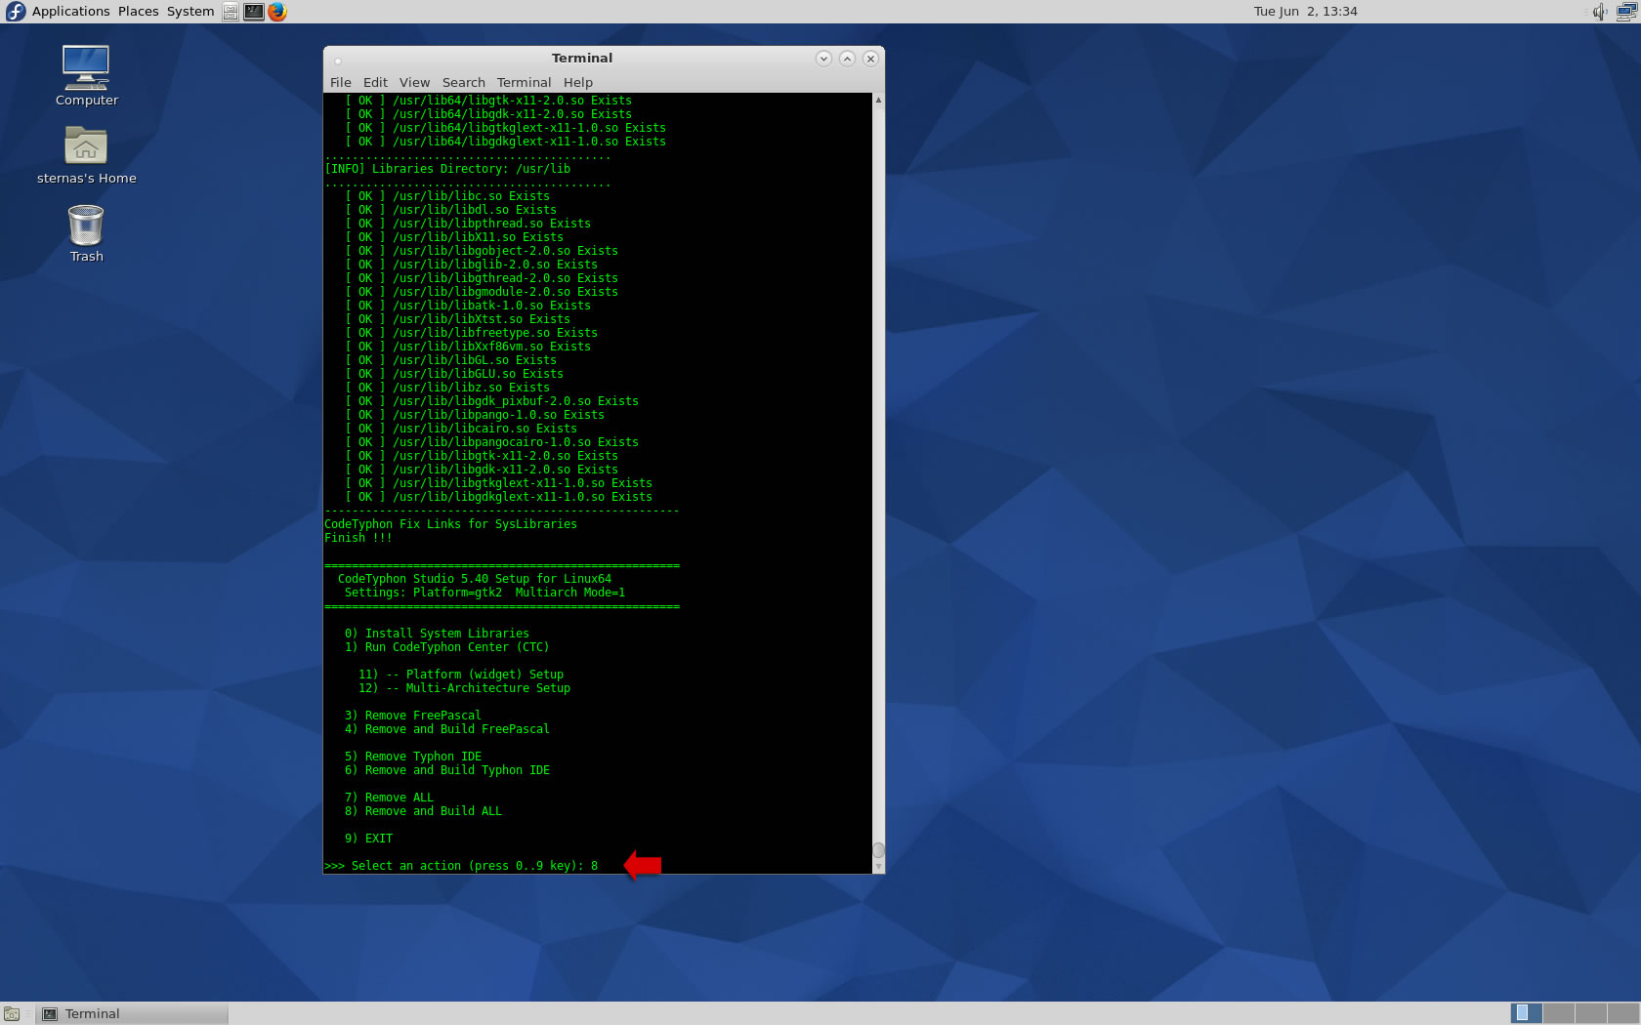Viewport: 1641px width, 1025px height.
Task: Click '3) Remove FreePascal' line
Action: point(412,716)
